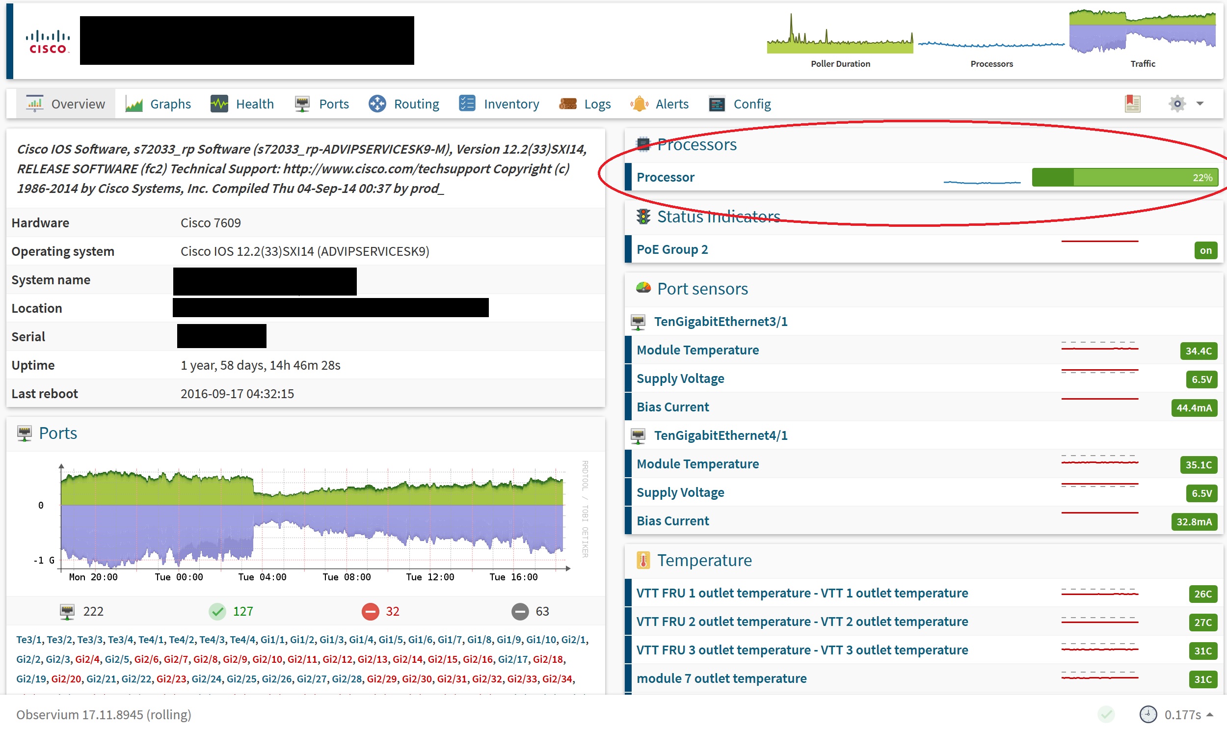The height and width of the screenshot is (732, 1227).
Task: Click the total ports icon beside 222
Action: click(x=67, y=612)
